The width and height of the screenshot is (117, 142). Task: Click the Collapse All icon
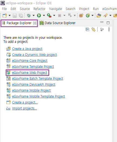[87, 30]
